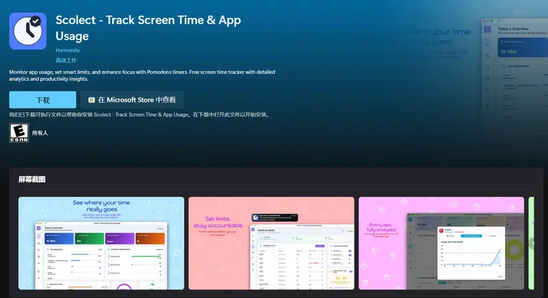Click the blue 下载 download button
548x298 pixels.
(42, 100)
